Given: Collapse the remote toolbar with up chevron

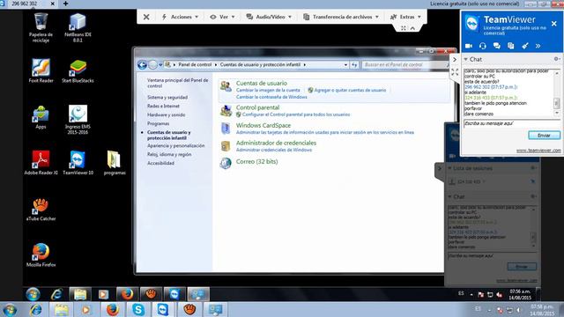Looking at the screenshot, I should pyautogui.click(x=412, y=28).
